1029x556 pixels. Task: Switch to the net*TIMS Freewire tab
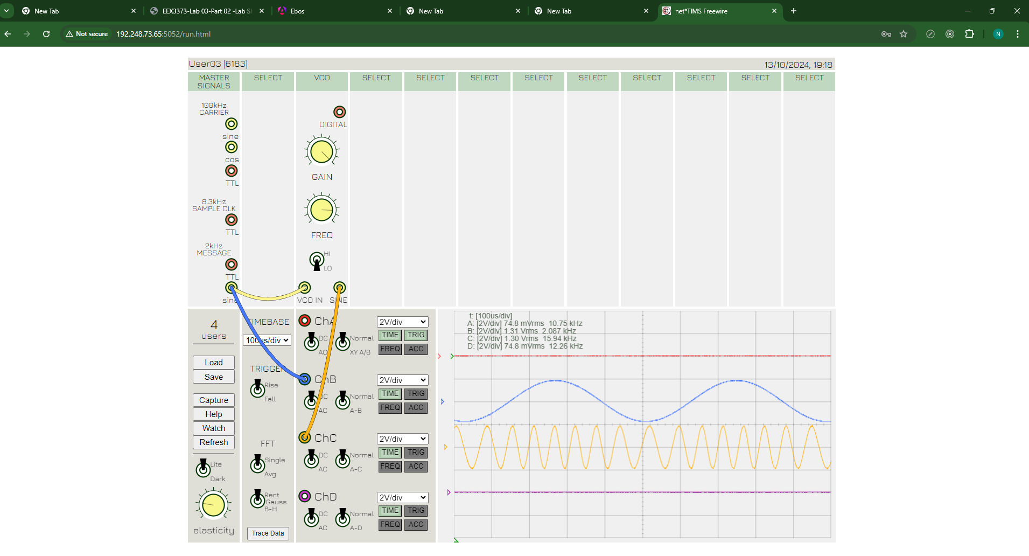(x=720, y=11)
